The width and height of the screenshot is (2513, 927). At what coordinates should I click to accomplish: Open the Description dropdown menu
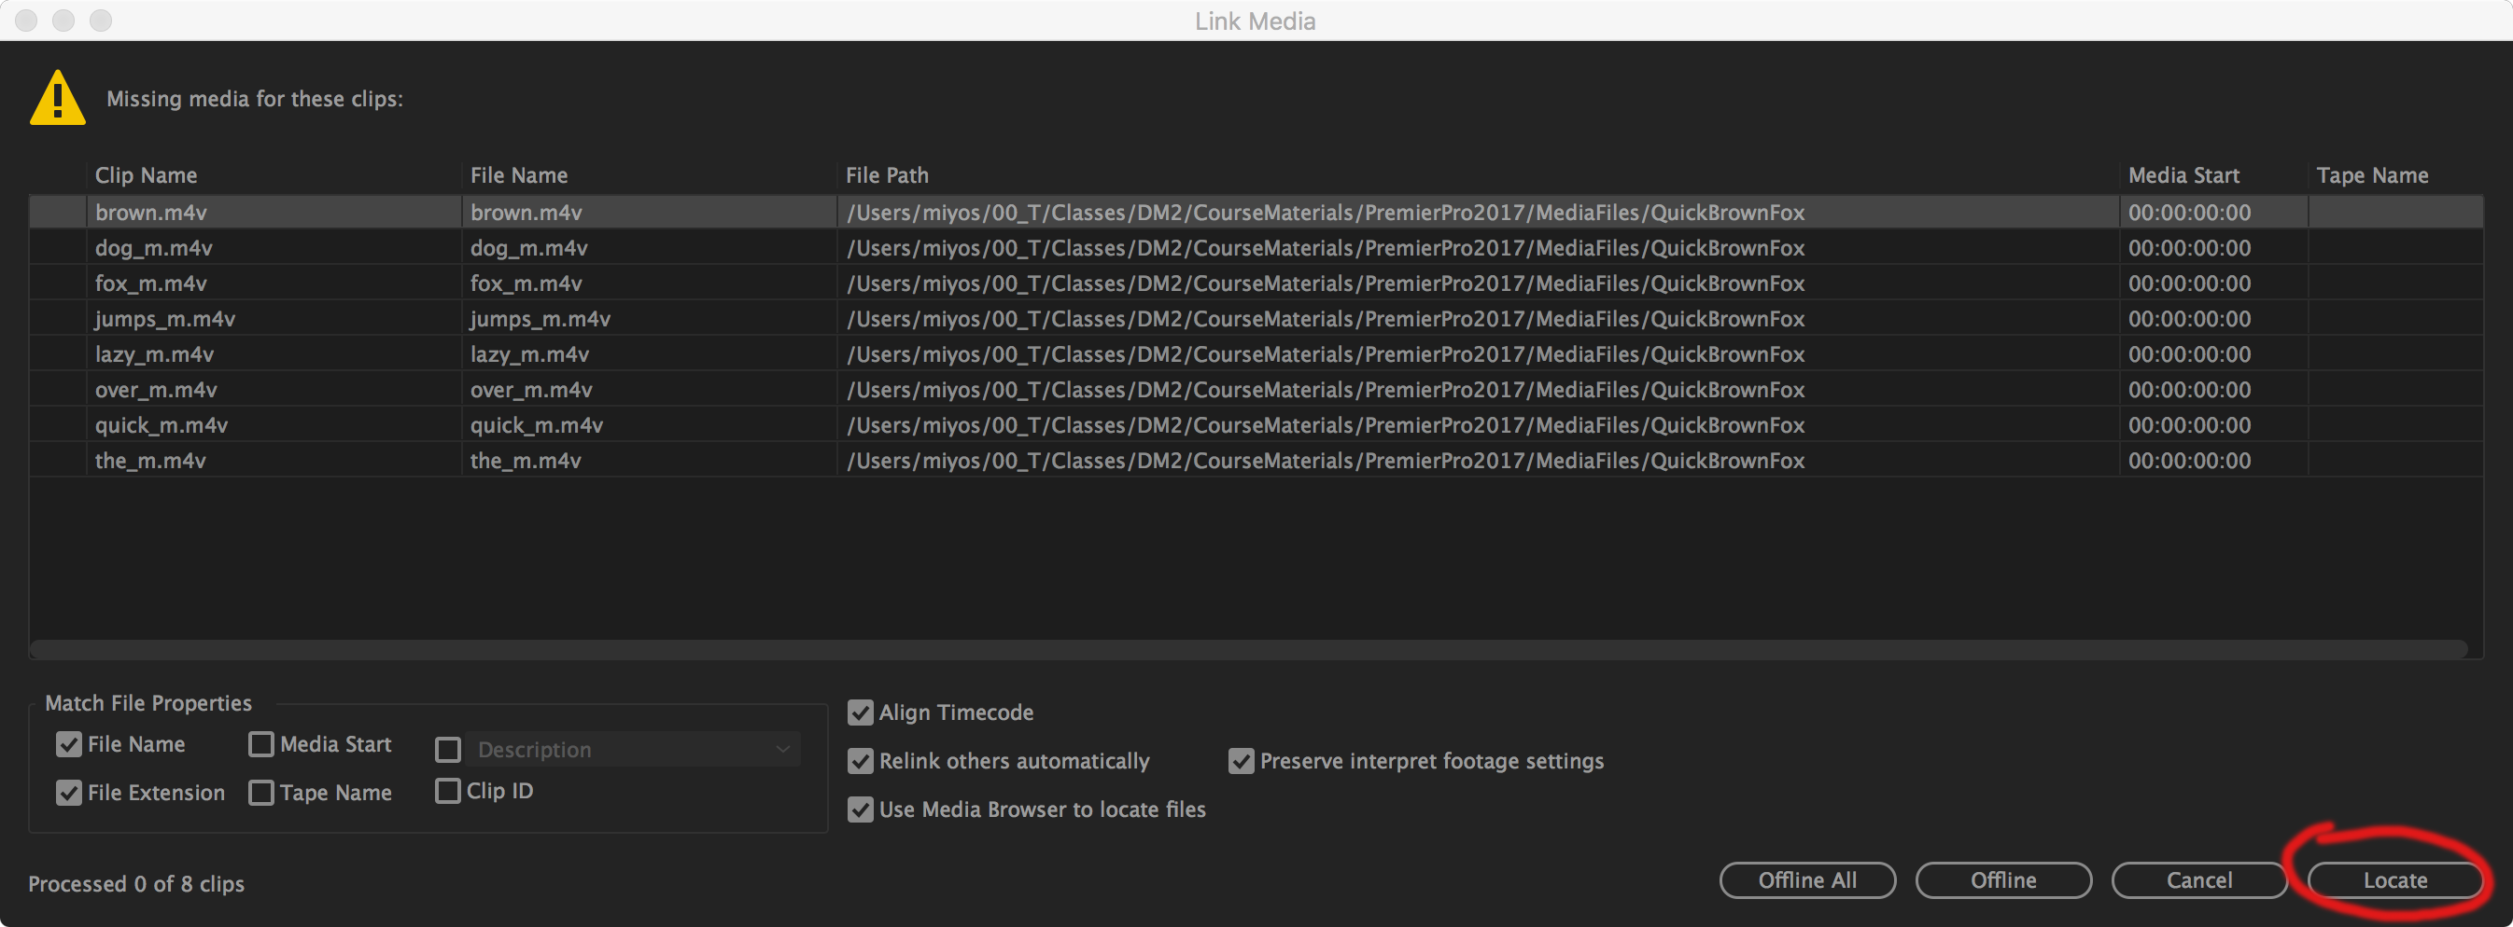[x=632, y=750]
